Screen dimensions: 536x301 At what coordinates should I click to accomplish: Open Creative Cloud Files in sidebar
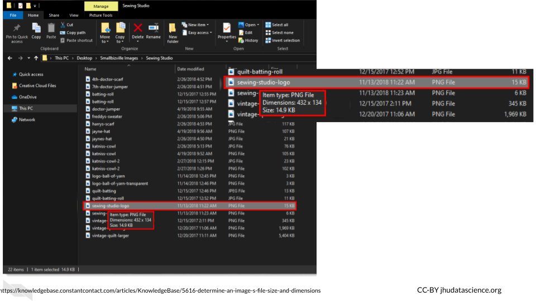pyautogui.click(x=34, y=86)
